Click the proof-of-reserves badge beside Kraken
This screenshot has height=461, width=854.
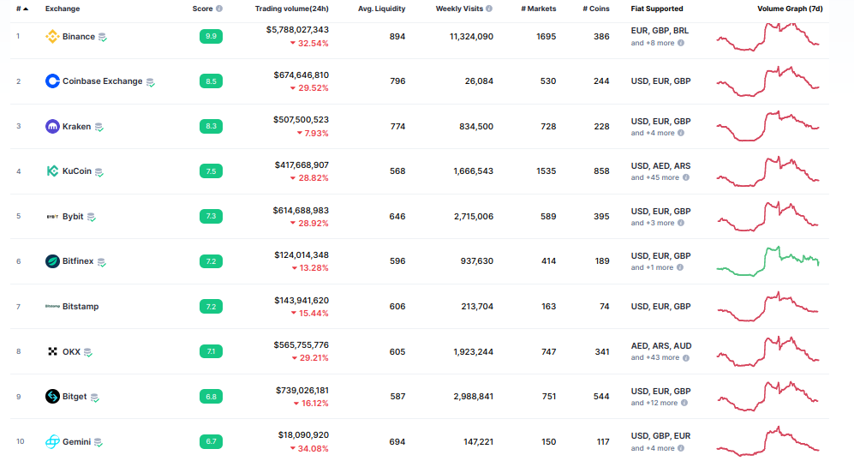tap(99, 127)
